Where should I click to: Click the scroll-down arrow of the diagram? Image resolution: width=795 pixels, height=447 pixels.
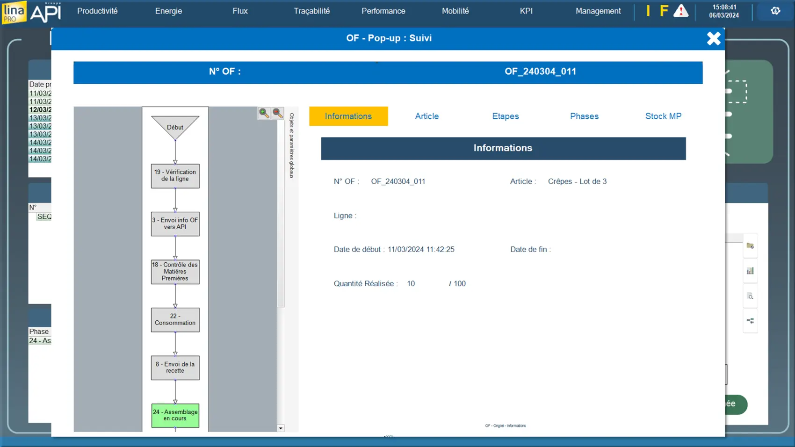pos(281,428)
